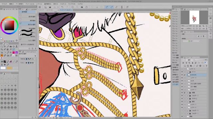The width and height of the screenshot is (213, 119).
Task: Open the save dropdown arrow in command bar
Action: tap(58, 7)
